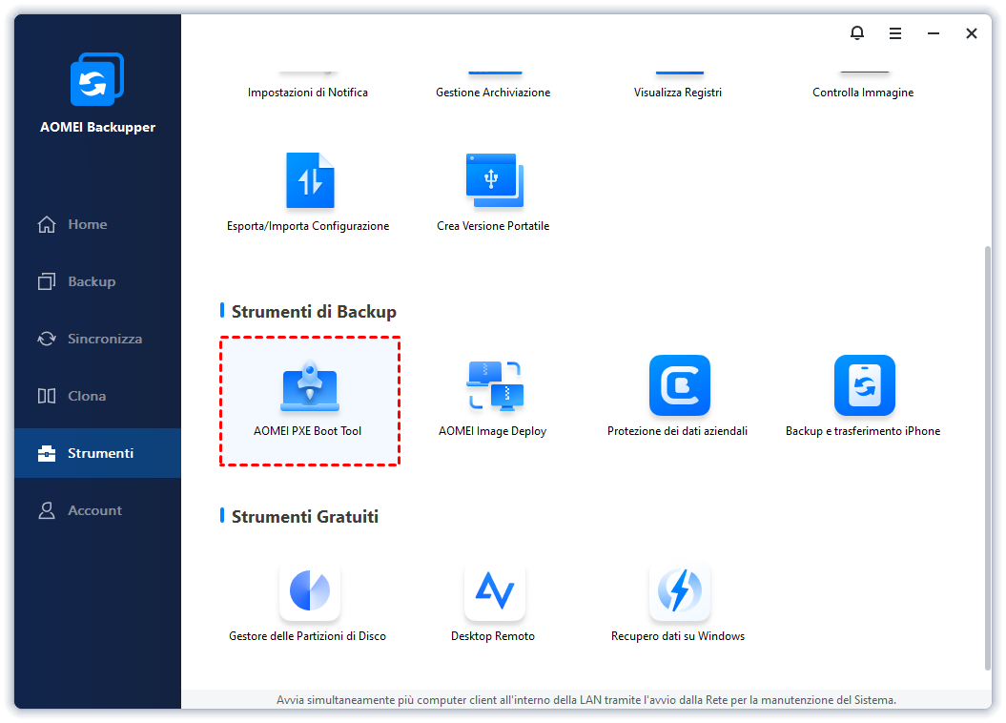Click the 'Esporta/Importa Configurazione' label
The height and width of the screenshot is (723, 1006).
[308, 226]
